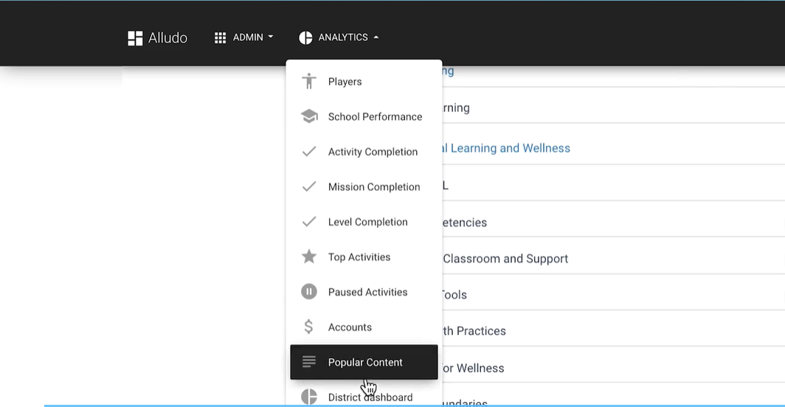Click the Alludo logo icon
Image resolution: width=785 pixels, height=407 pixels.
coord(135,38)
